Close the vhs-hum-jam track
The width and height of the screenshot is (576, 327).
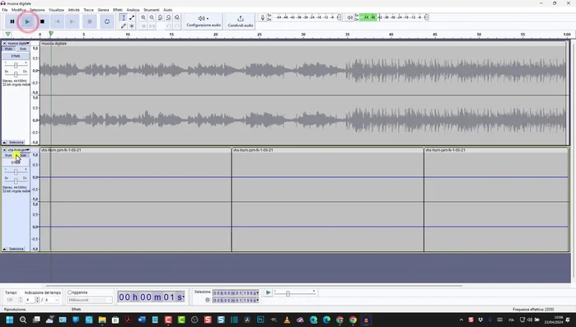[4, 150]
